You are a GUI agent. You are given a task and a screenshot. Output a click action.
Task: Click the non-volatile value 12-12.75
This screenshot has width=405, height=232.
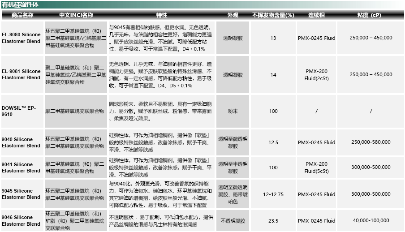273,194
